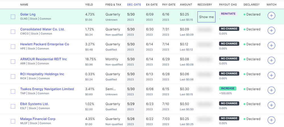
Task: Click the PAYOUT CHG column header
Action: pos(228,5)
